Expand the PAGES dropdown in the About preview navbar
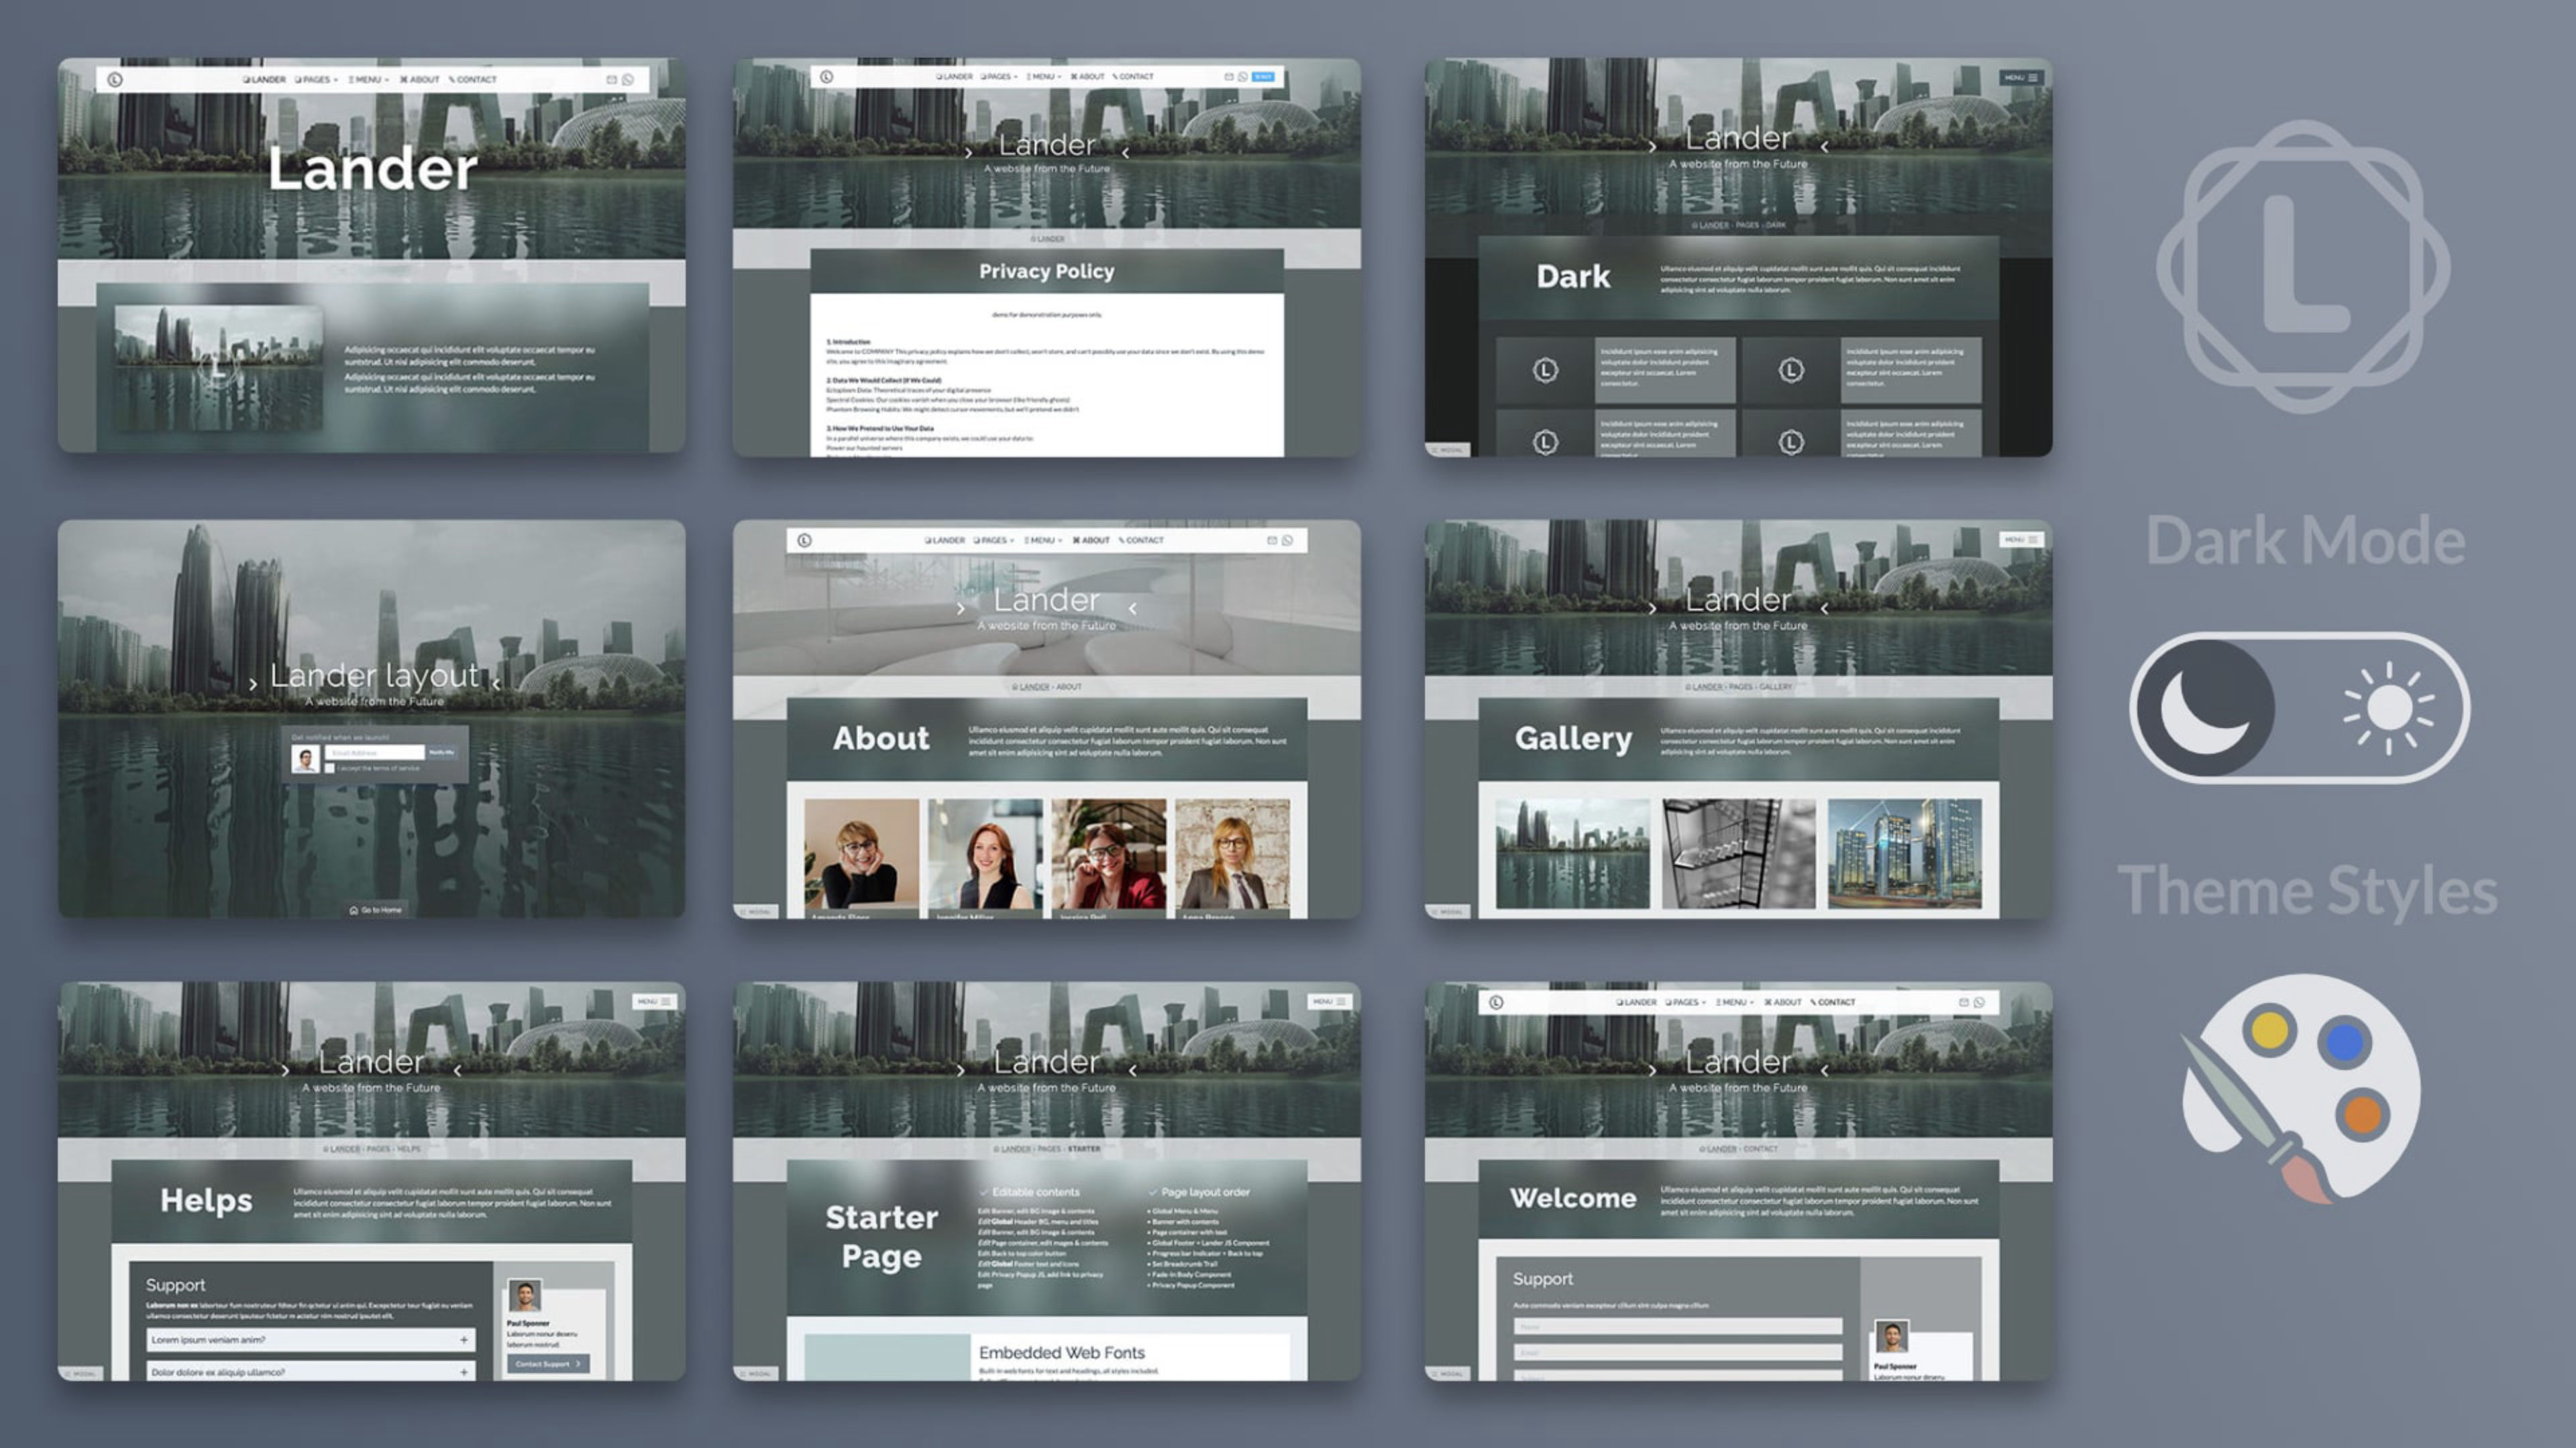 (993, 540)
